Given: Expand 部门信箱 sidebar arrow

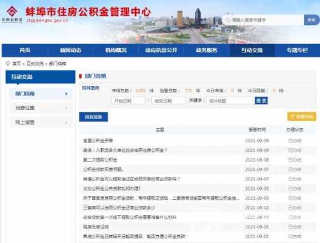Looking at the screenshot, I should 66,94.
